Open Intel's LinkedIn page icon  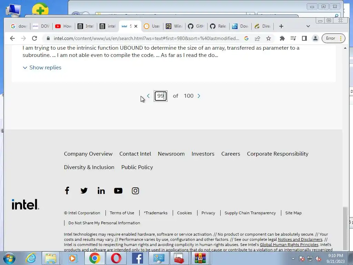(x=101, y=190)
